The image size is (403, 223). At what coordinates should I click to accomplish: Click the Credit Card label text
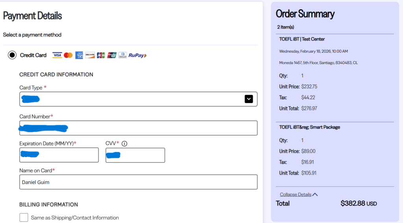[x=33, y=55]
